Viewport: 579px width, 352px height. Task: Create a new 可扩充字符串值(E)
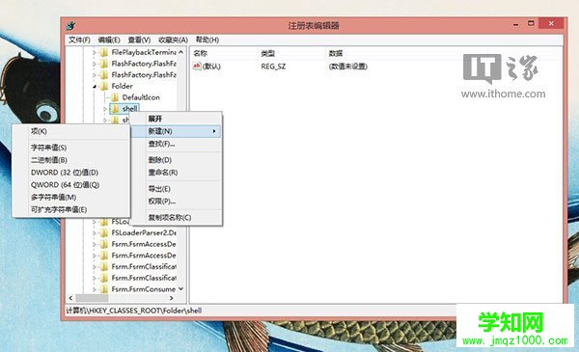(x=70, y=209)
